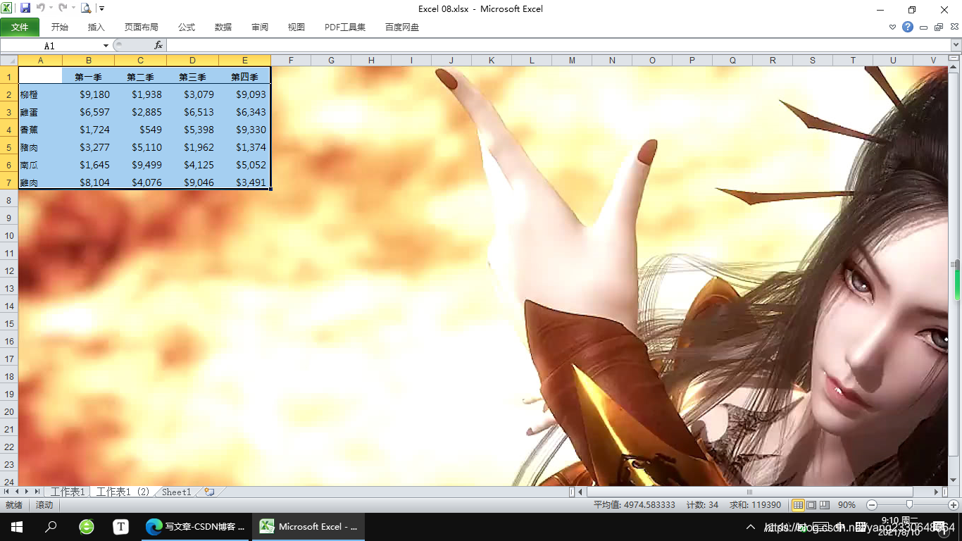This screenshot has width=962, height=541.
Task: Switch to the 工作表1 sheet tab
Action: [x=68, y=492]
